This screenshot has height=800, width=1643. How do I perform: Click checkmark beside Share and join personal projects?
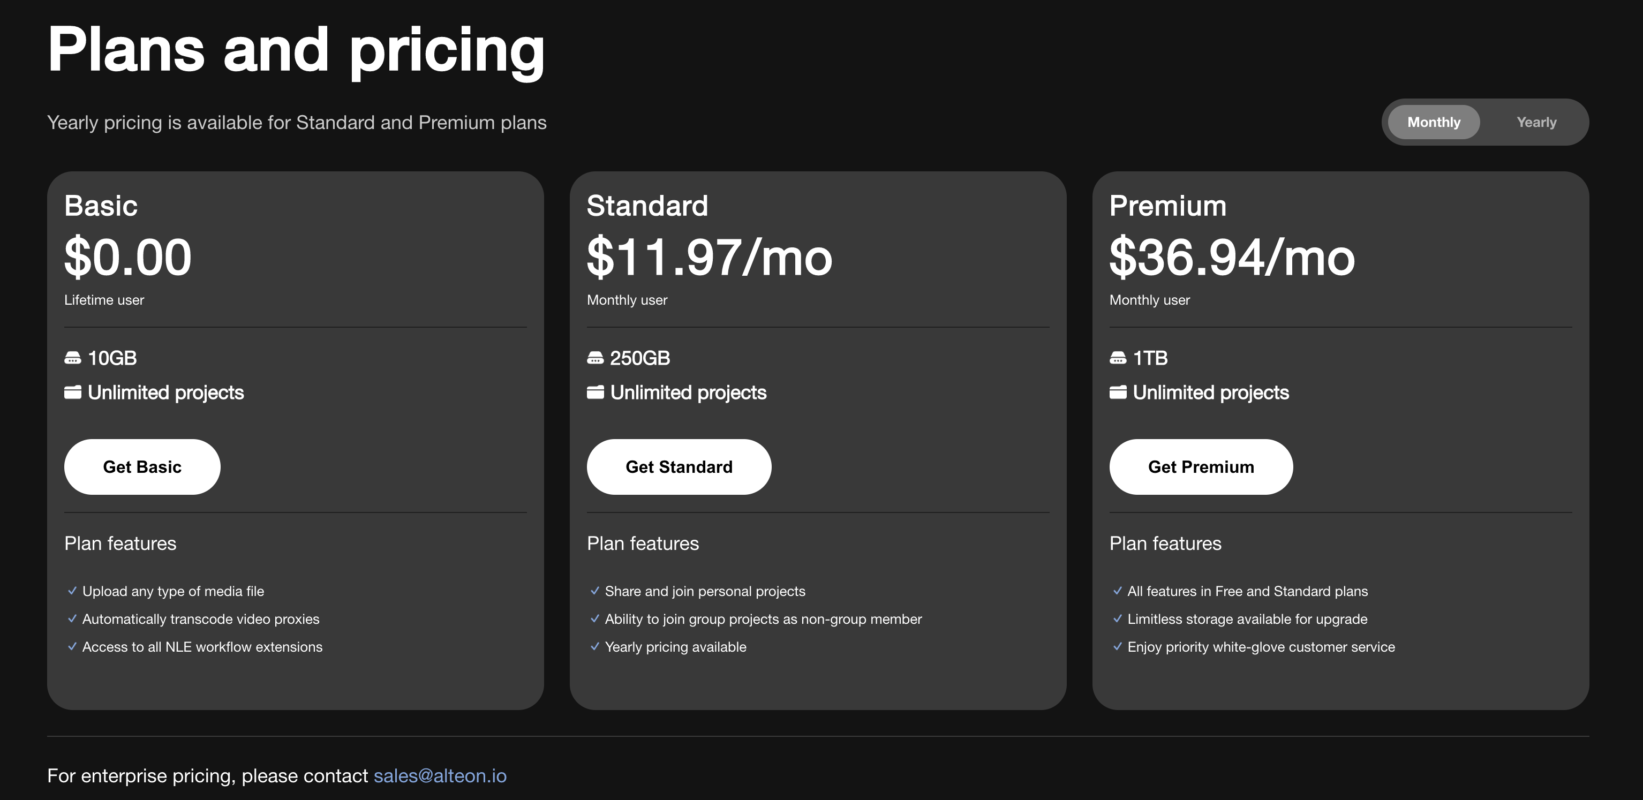click(594, 591)
